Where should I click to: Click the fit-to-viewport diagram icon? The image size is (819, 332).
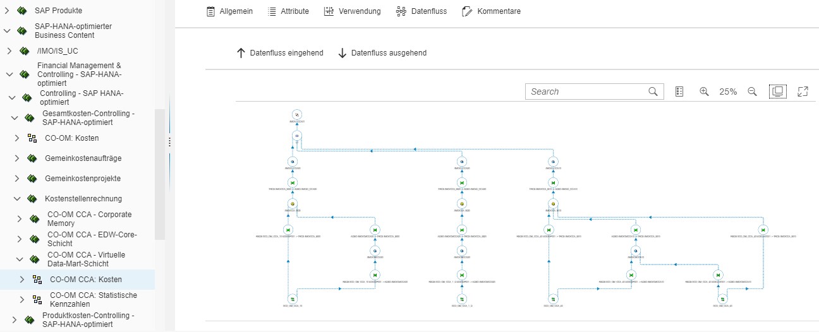[x=777, y=92]
